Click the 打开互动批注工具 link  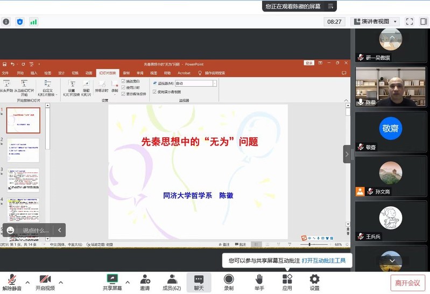323,261
